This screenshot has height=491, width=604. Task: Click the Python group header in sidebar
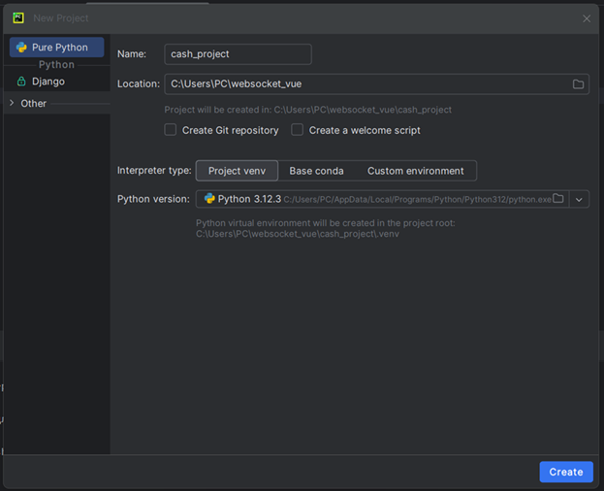pyautogui.click(x=56, y=65)
